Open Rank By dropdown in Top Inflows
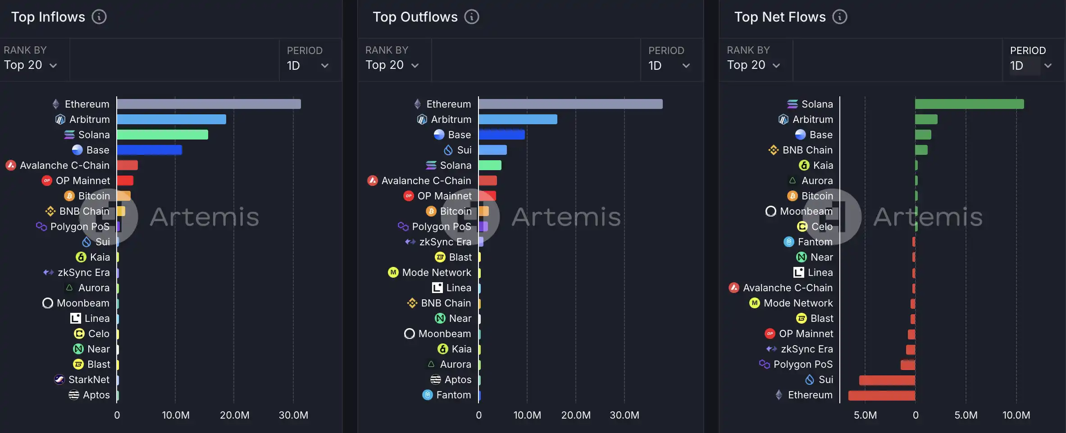This screenshot has width=1066, height=433. (31, 65)
